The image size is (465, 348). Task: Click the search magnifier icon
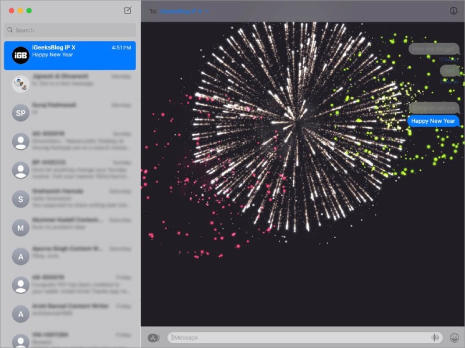[10, 30]
